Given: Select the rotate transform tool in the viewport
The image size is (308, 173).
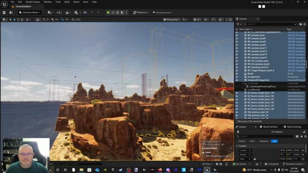Looking at the screenshot, I should (x=18, y=20).
